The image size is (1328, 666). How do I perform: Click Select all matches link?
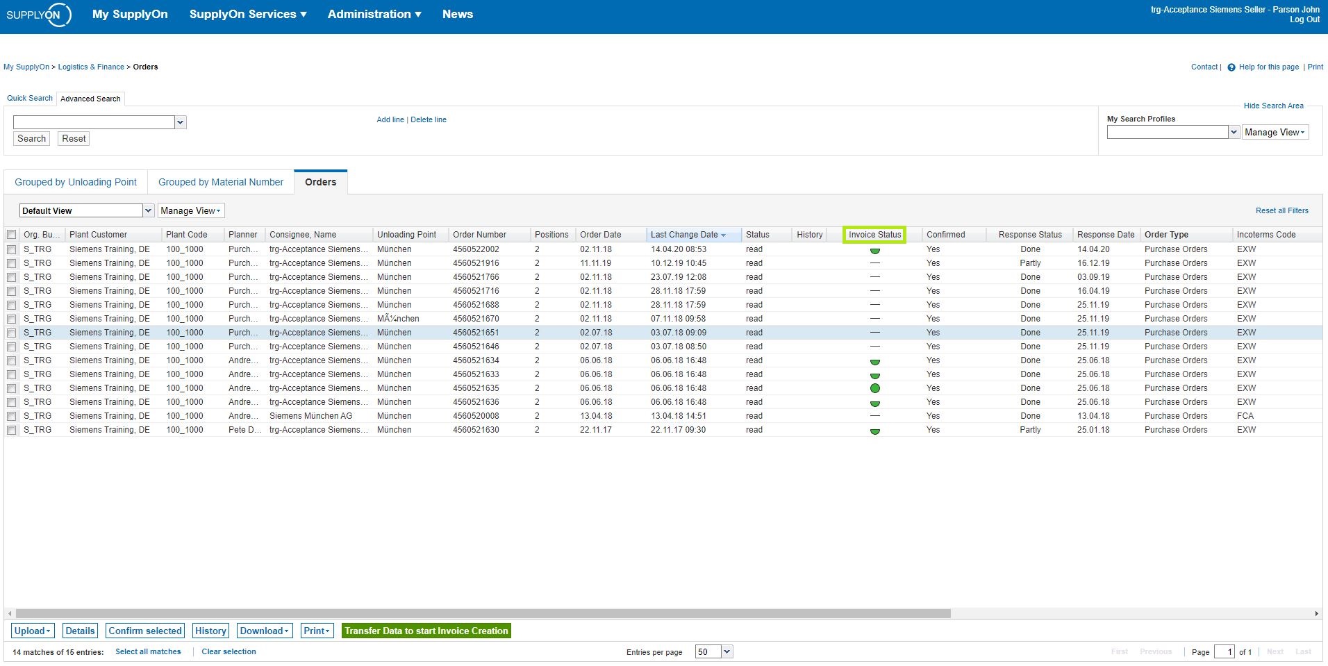tap(148, 651)
